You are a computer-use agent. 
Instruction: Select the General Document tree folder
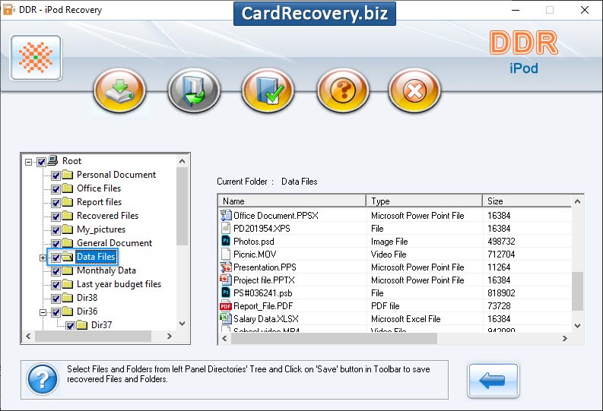point(114,243)
